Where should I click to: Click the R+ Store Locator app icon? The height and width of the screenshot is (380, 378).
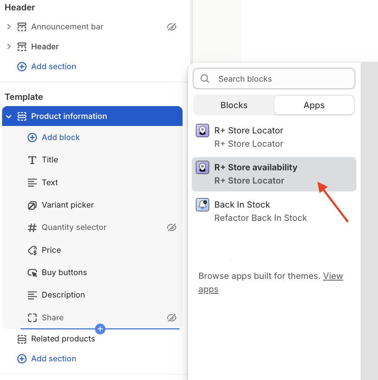(202, 131)
